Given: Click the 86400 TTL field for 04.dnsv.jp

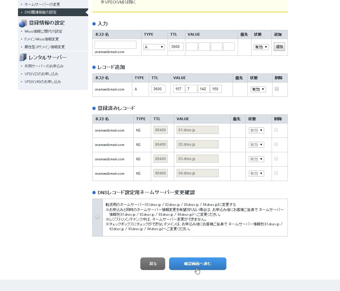Looking at the screenshot, I should (160, 173).
